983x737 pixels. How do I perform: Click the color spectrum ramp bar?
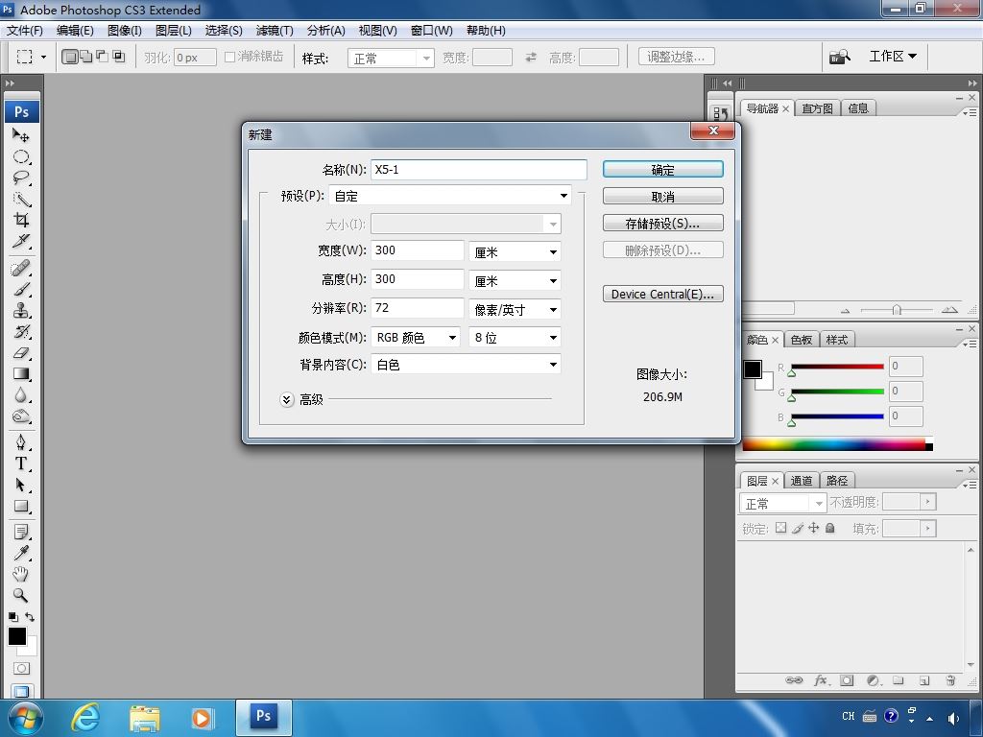[x=837, y=445]
